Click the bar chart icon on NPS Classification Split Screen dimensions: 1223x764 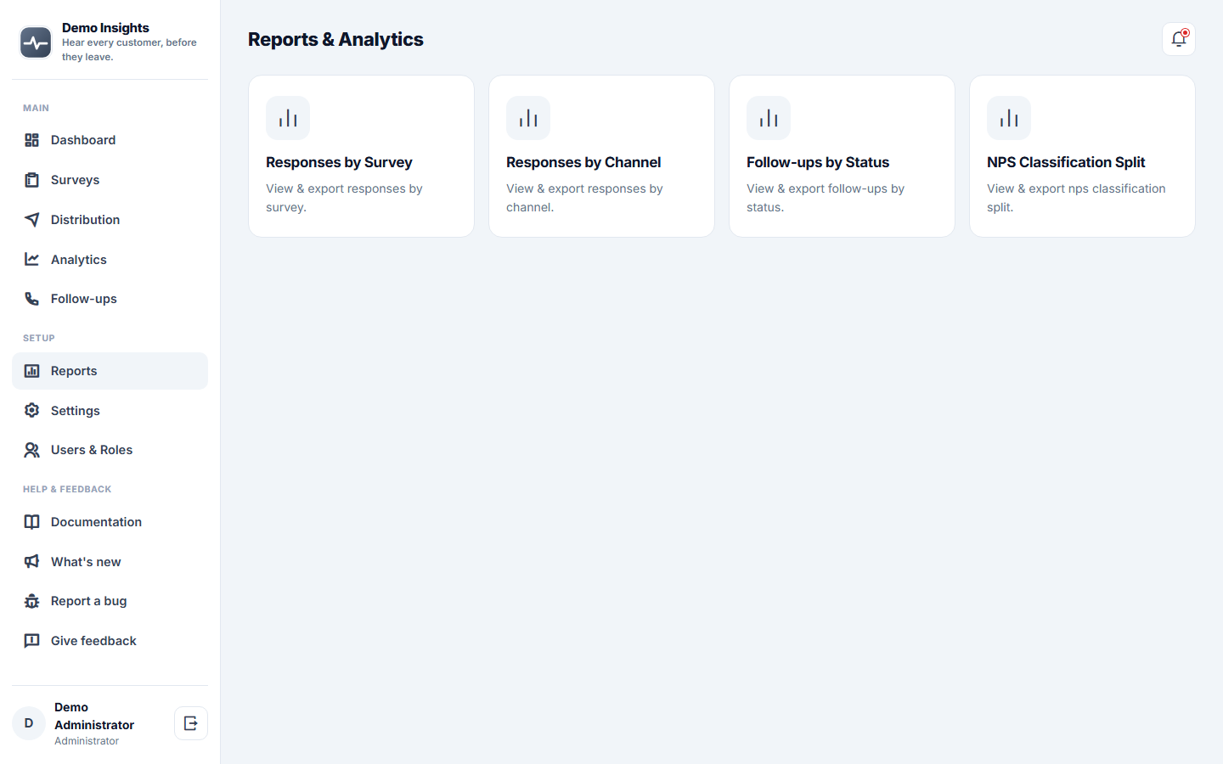pyautogui.click(x=1009, y=118)
